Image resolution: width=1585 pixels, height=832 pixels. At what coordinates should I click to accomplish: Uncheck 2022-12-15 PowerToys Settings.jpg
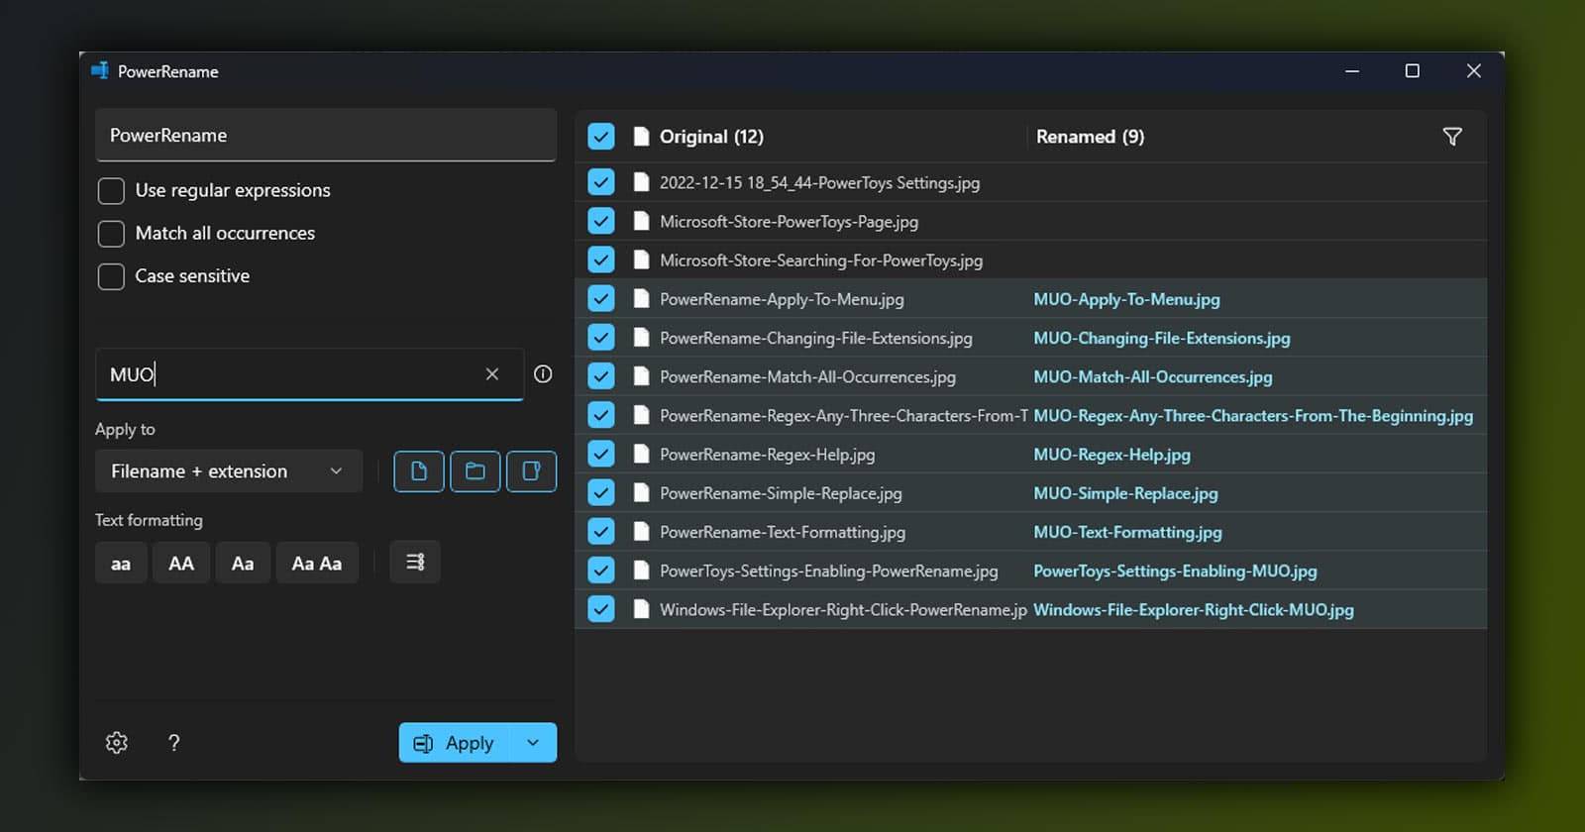[x=601, y=182]
